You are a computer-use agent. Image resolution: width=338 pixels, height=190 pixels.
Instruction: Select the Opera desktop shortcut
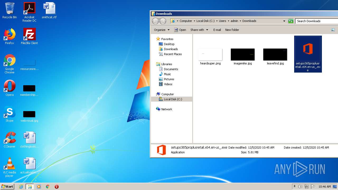pos(10,88)
